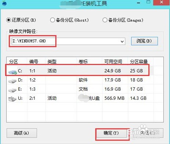Click the 14.3 GB capacity value
Viewport: 170px width, 144px height.
[138, 98]
